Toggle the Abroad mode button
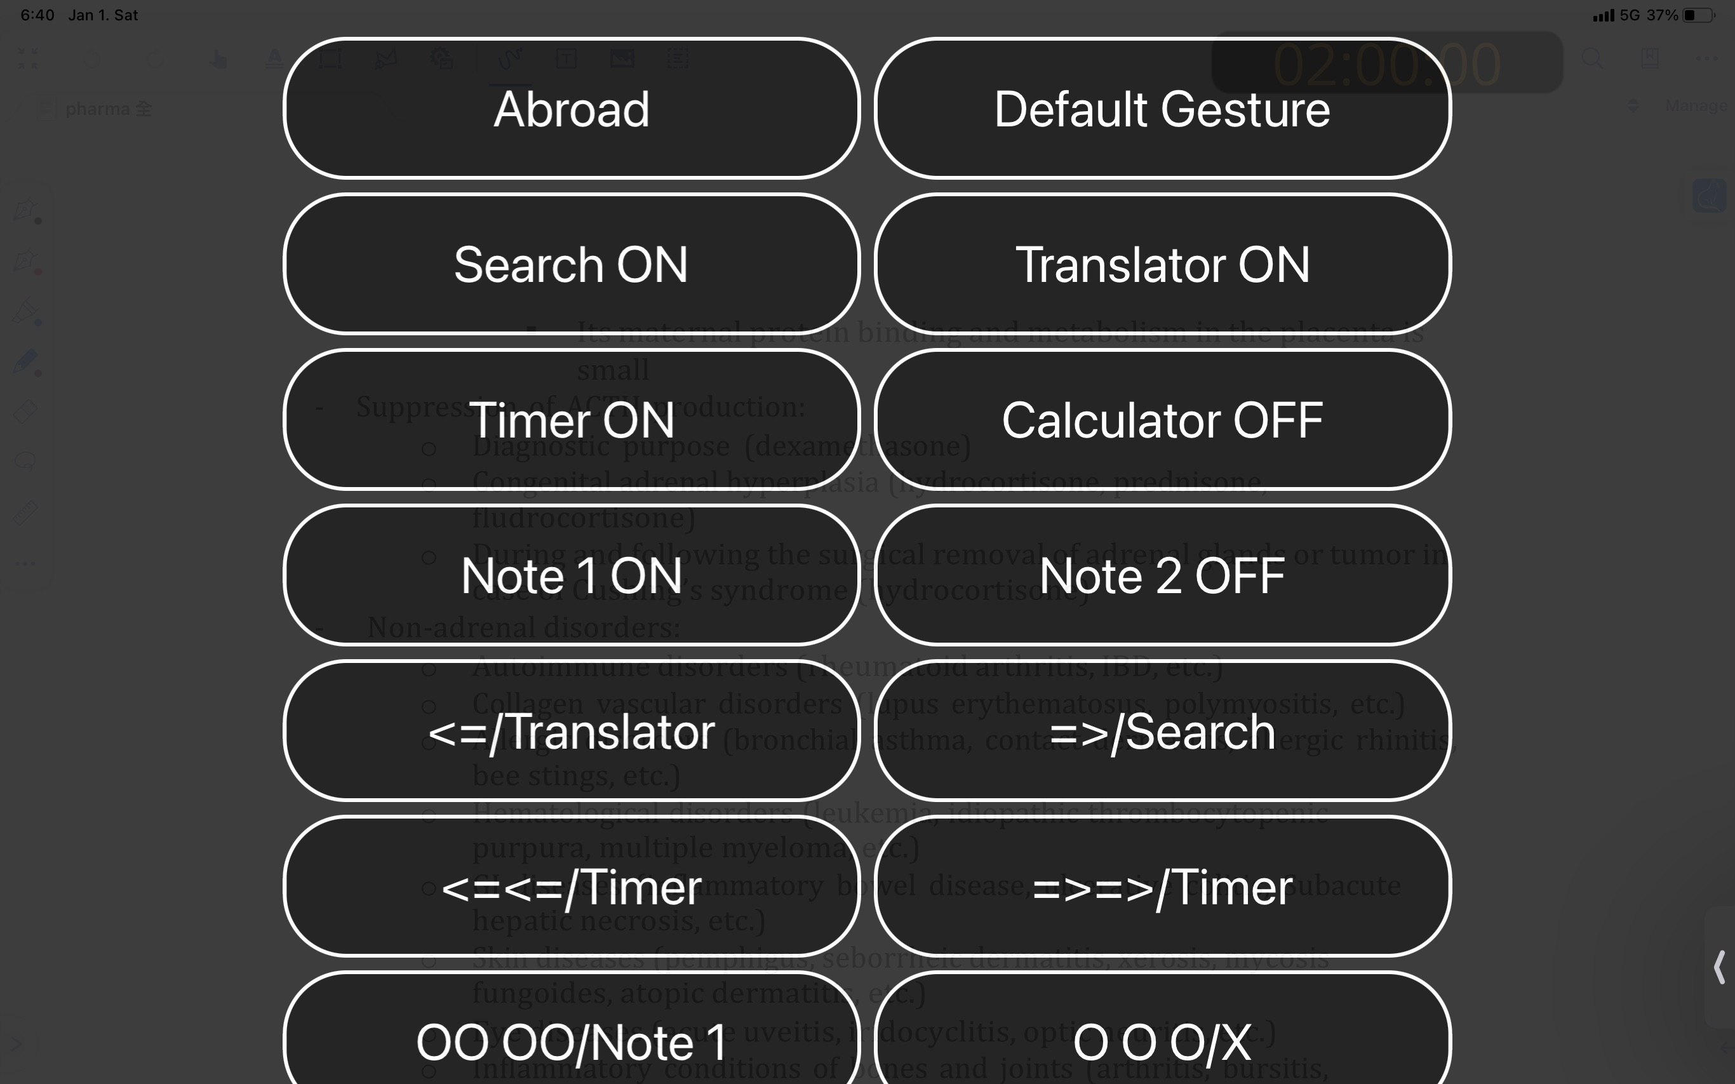1735x1084 pixels. 570,109
